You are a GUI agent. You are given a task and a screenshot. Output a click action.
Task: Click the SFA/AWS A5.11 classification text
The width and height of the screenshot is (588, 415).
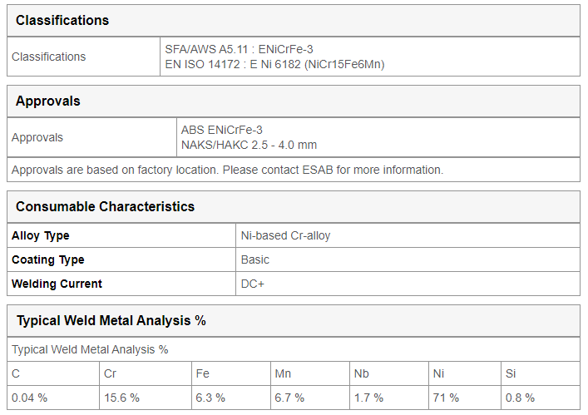point(239,49)
